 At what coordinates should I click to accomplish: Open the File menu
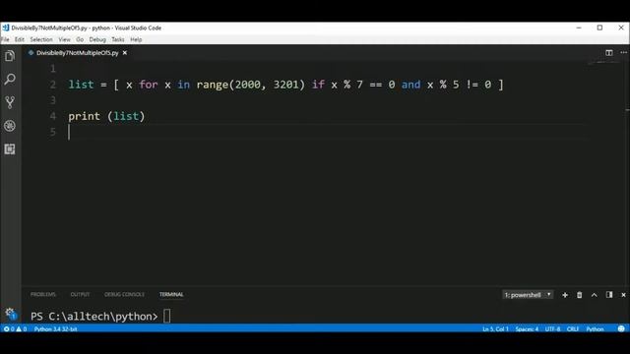click(5, 39)
